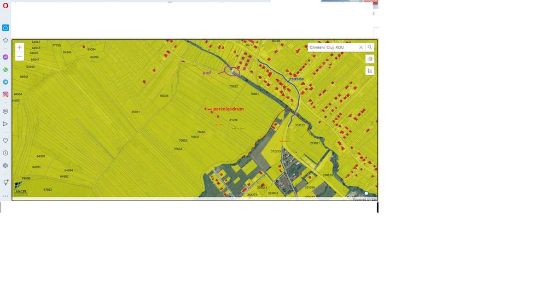Click parcel label 65044 on the map
Viewport: 547px width, 293px height.
pyautogui.click(x=164, y=96)
